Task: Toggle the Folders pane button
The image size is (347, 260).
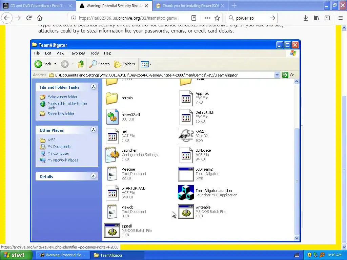Action: (x=124, y=64)
